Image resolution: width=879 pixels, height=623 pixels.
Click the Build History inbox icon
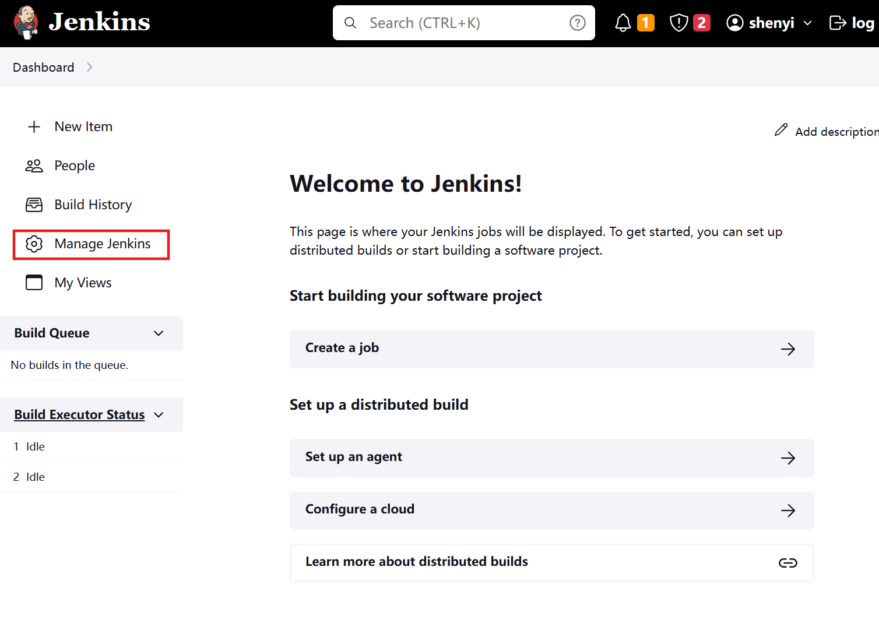34,205
